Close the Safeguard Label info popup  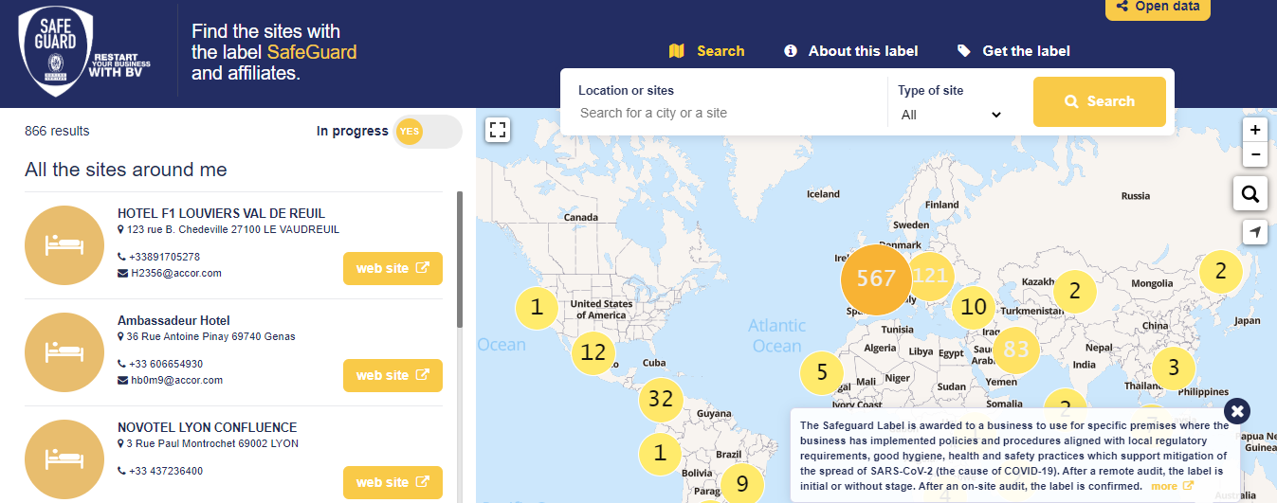click(x=1237, y=410)
